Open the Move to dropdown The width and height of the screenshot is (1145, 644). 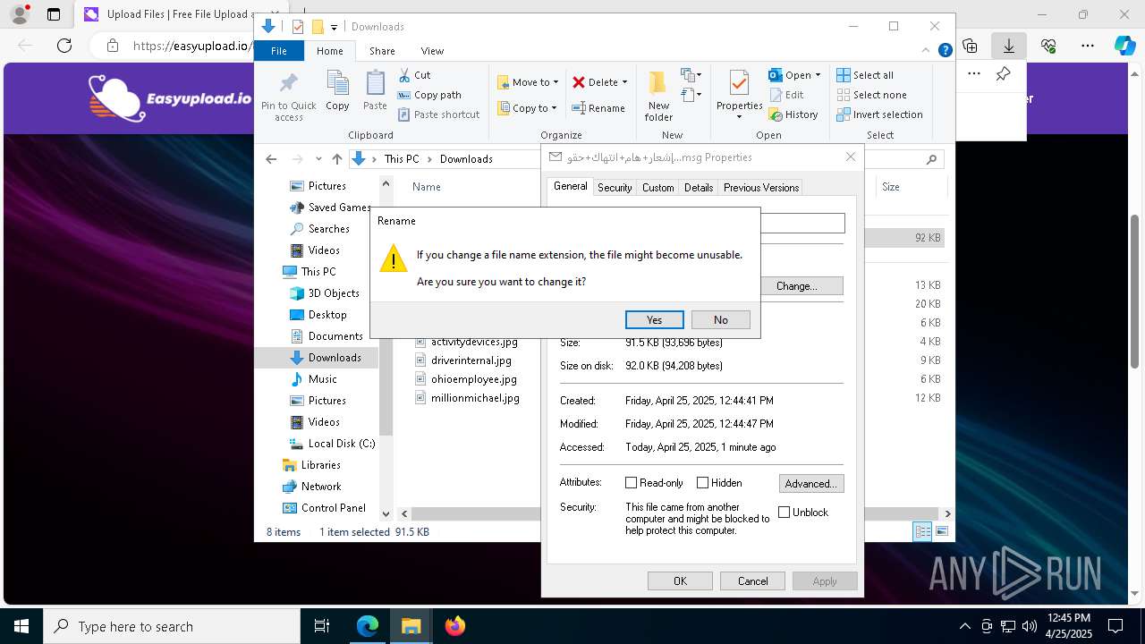point(528,82)
